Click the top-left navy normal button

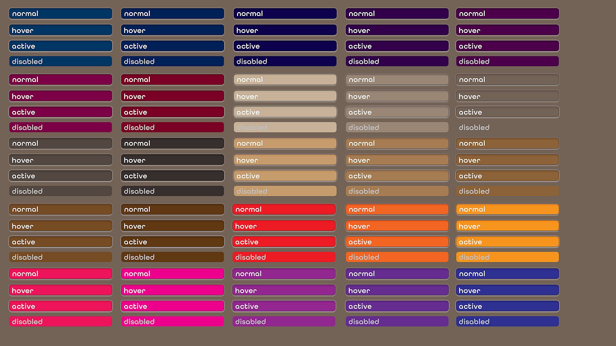click(x=60, y=14)
